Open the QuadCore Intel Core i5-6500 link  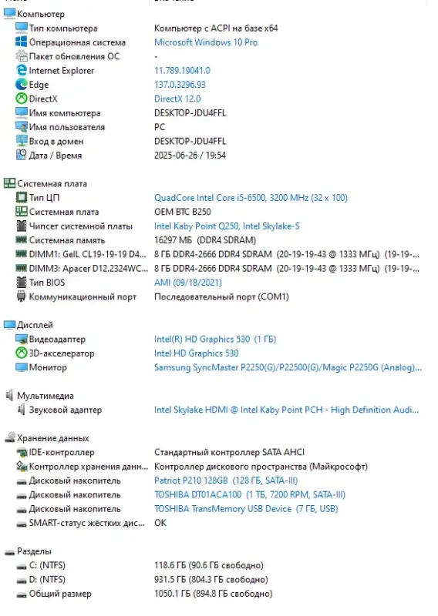251,198
